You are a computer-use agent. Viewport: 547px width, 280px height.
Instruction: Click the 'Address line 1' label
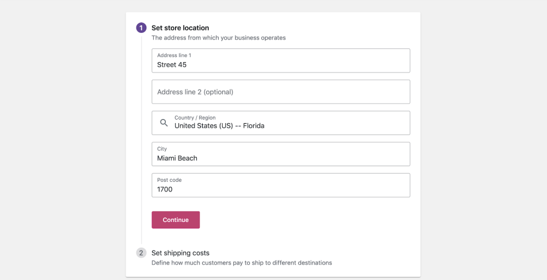click(174, 55)
